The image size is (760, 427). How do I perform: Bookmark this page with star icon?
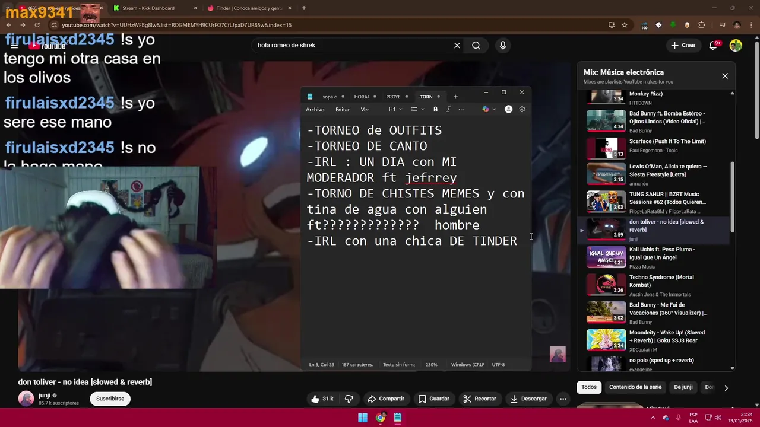tap(625, 25)
